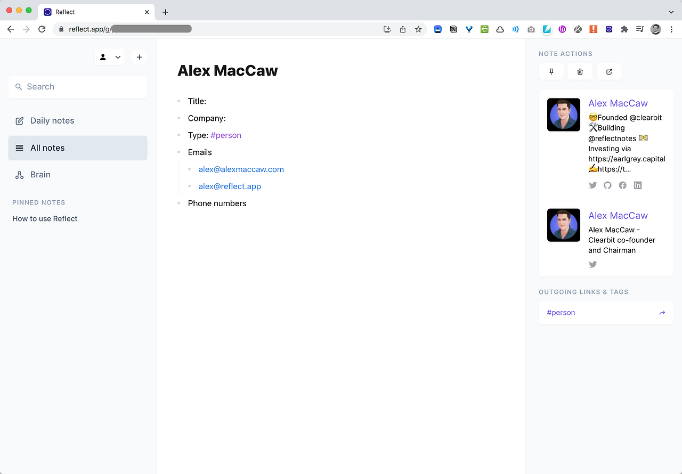The height and width of the screenshot is (474, 682).
Task: Open the #person outgoing tag link
Action: pos(561,313)
